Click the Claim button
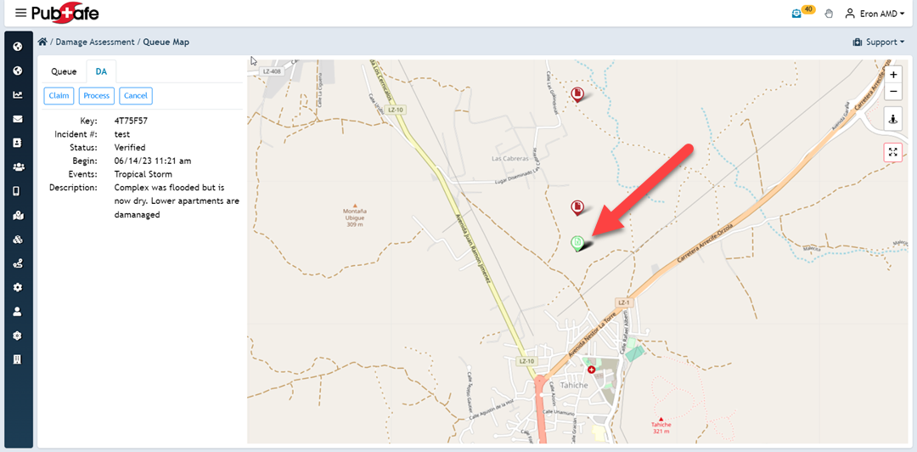This screenshot has width=917, height=452. 59,96
